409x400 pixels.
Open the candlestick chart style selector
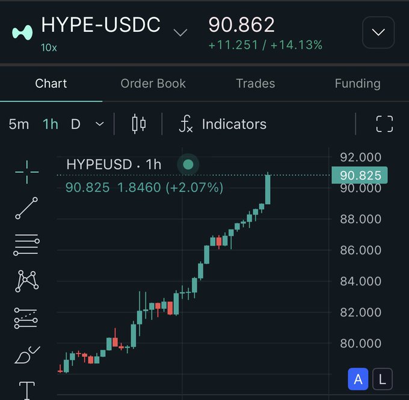[139, 124]
